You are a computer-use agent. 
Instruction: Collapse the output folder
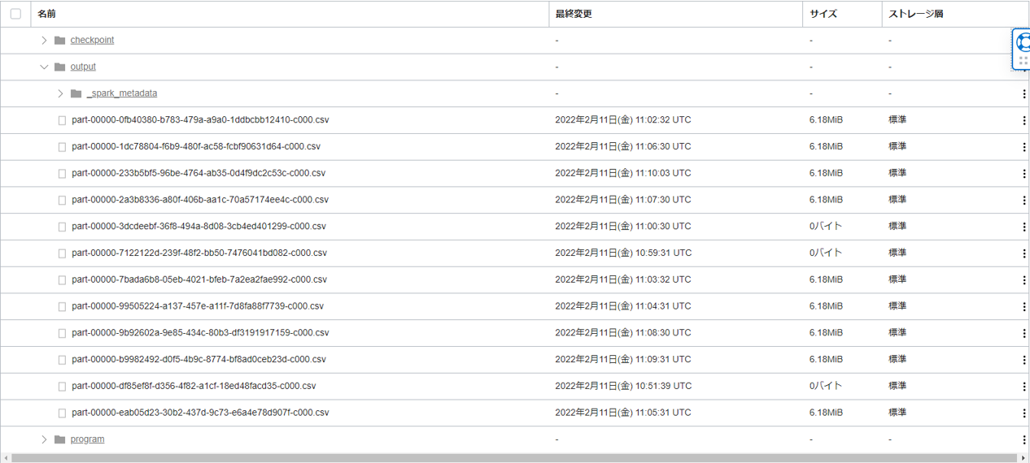[x=44, y=67]
